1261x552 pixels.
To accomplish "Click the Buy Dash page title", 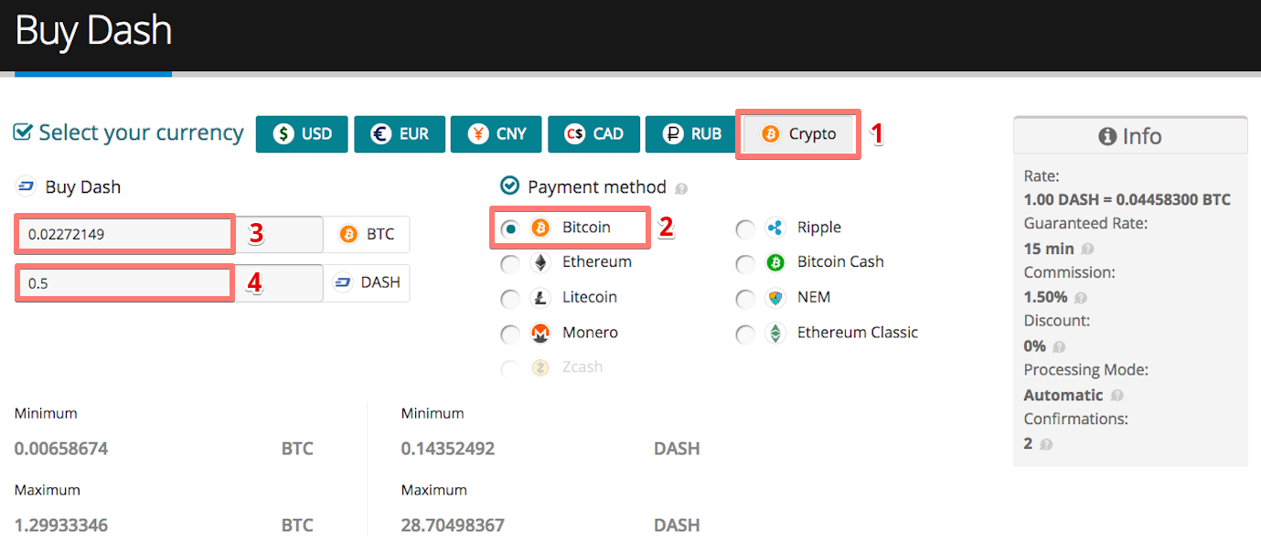I will pyautogui.click(x=93, y=31).
